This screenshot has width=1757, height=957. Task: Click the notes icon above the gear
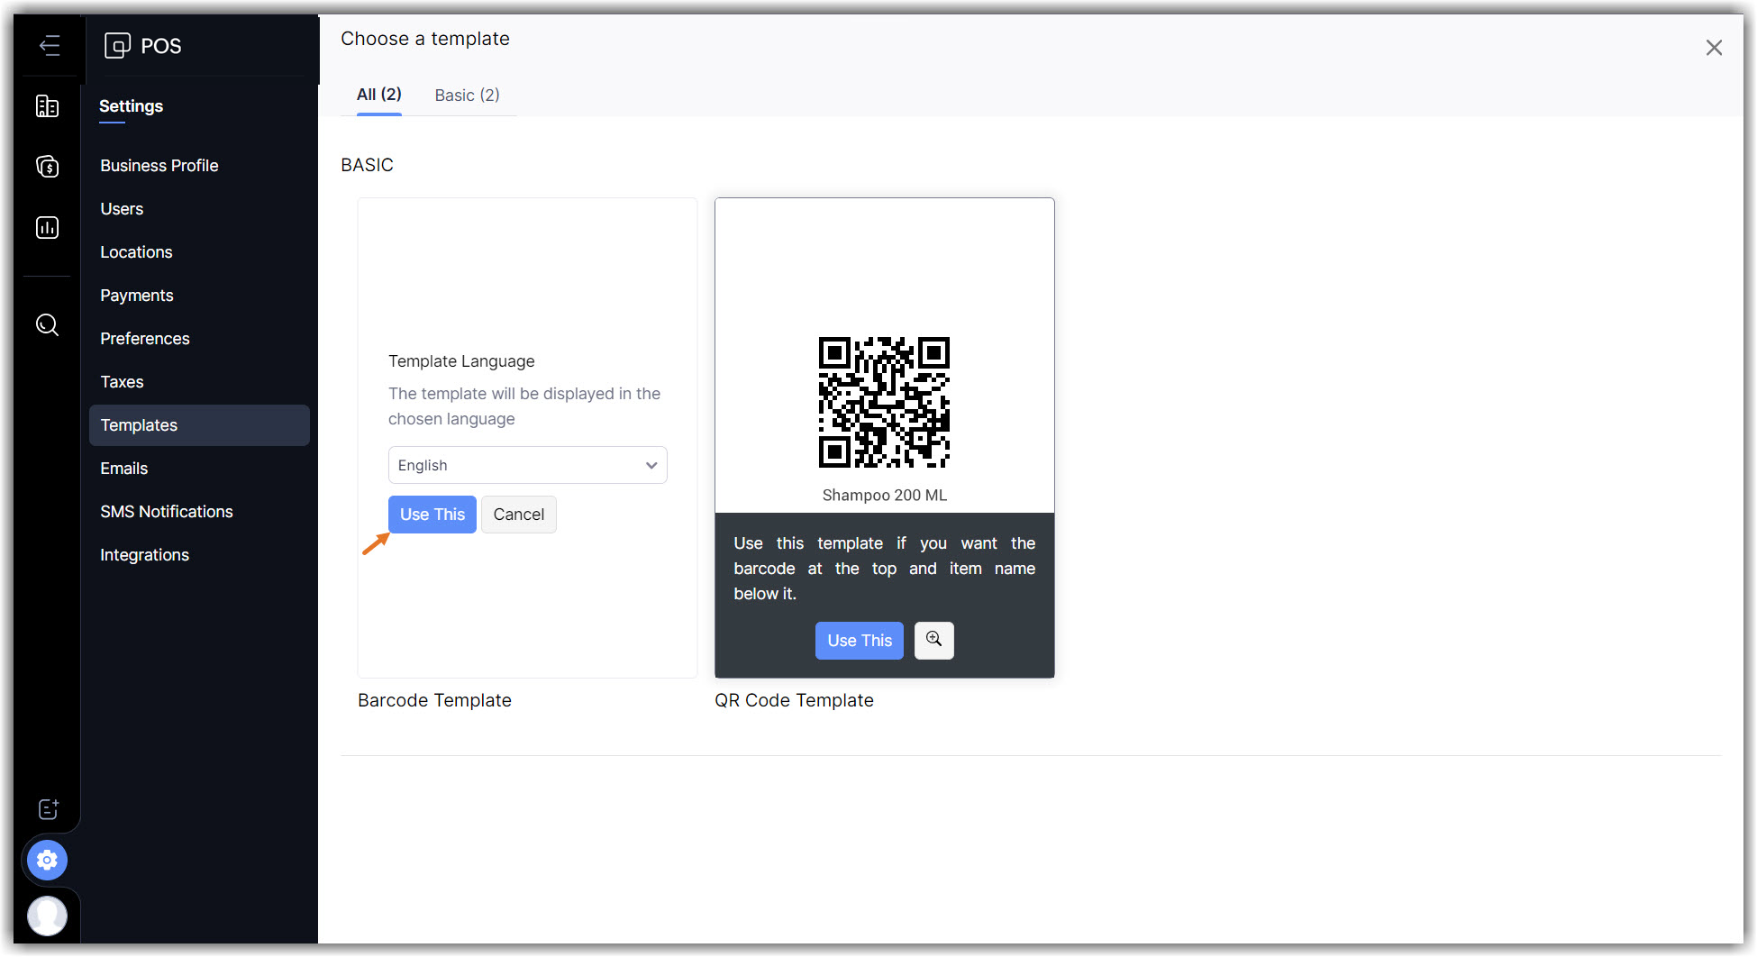[49, 808]
